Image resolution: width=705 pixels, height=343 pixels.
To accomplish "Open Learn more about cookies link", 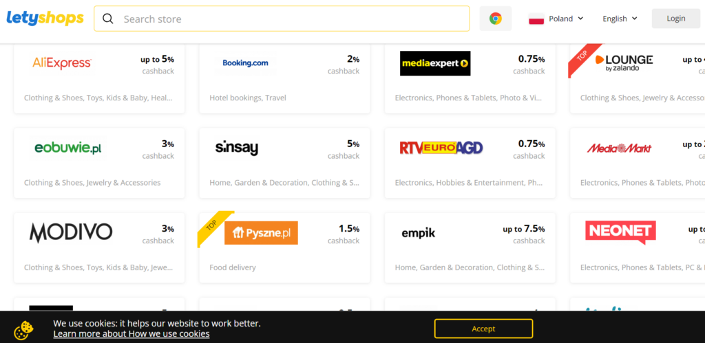I will coord(131,333).
